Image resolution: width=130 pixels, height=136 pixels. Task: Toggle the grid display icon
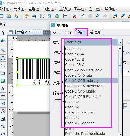pyautogui.click(x=65, y=16)
